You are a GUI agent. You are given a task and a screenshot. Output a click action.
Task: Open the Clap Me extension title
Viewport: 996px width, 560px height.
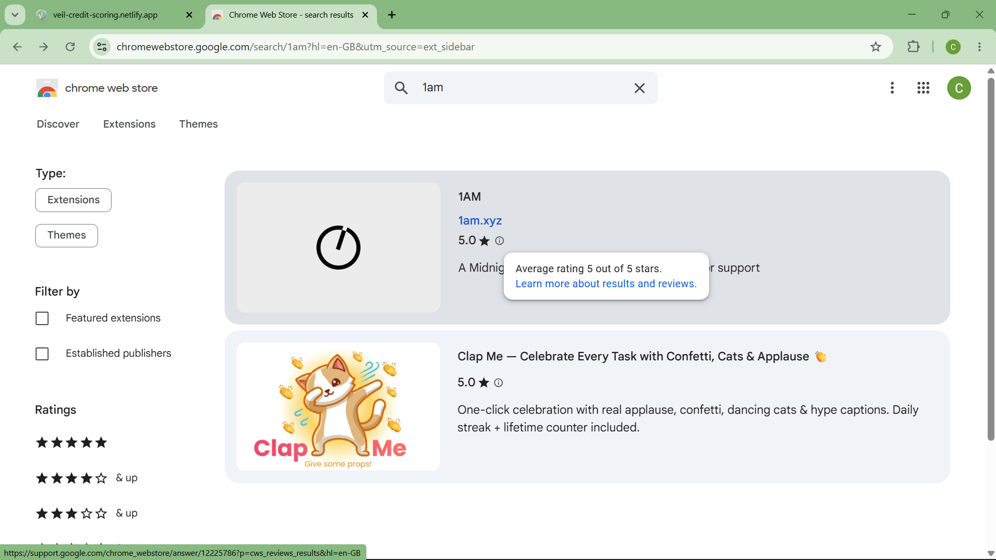coord(642,357)
